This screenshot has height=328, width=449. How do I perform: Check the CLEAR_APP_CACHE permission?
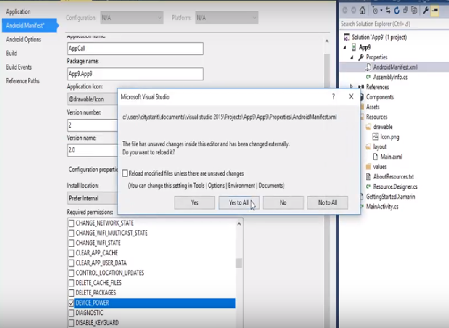coord(71,253)
